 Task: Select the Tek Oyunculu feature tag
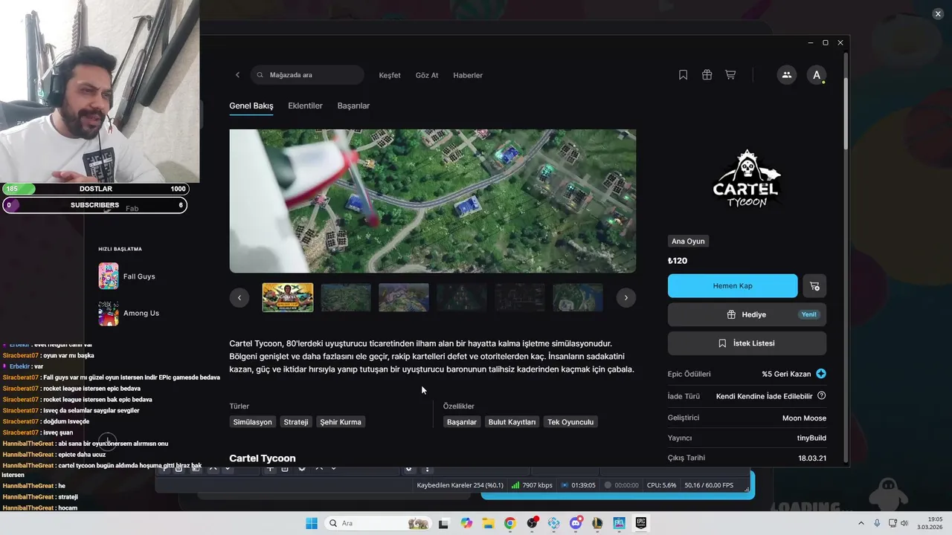(570, 422)
